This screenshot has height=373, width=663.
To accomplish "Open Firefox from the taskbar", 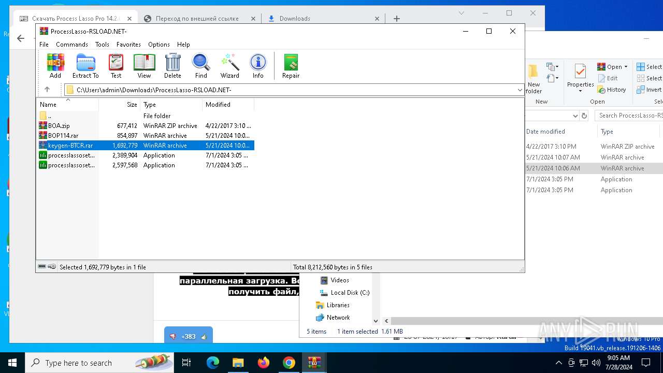I will 264,363.
